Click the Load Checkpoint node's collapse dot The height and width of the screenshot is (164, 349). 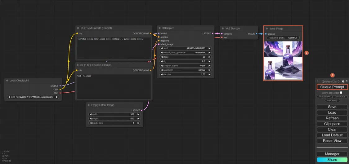point(7,81)
